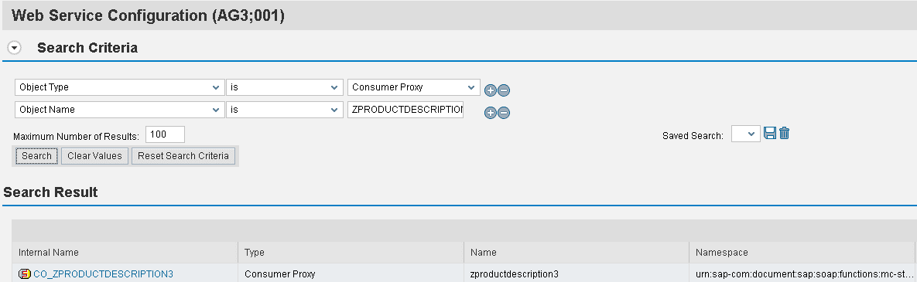Viewport: 917px width, 282px height.
Task: Remove the Object Name criteria row
Action: pyautogui.click(x=504, y=113)
